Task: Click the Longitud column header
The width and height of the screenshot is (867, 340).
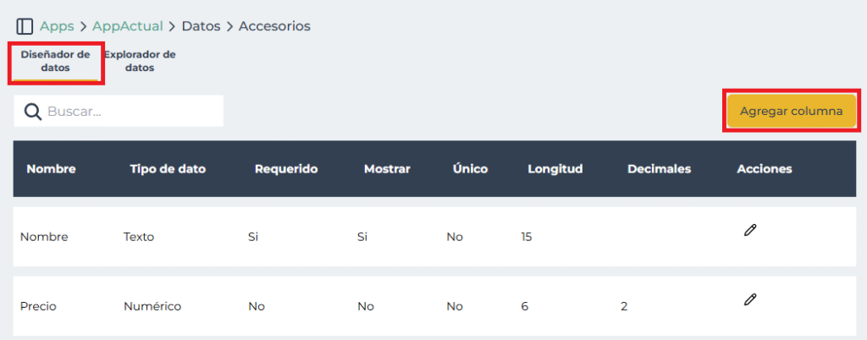Action: tap(555, 169)
